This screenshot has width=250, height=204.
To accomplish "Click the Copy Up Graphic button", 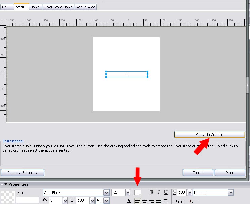I will coord(209,135).
